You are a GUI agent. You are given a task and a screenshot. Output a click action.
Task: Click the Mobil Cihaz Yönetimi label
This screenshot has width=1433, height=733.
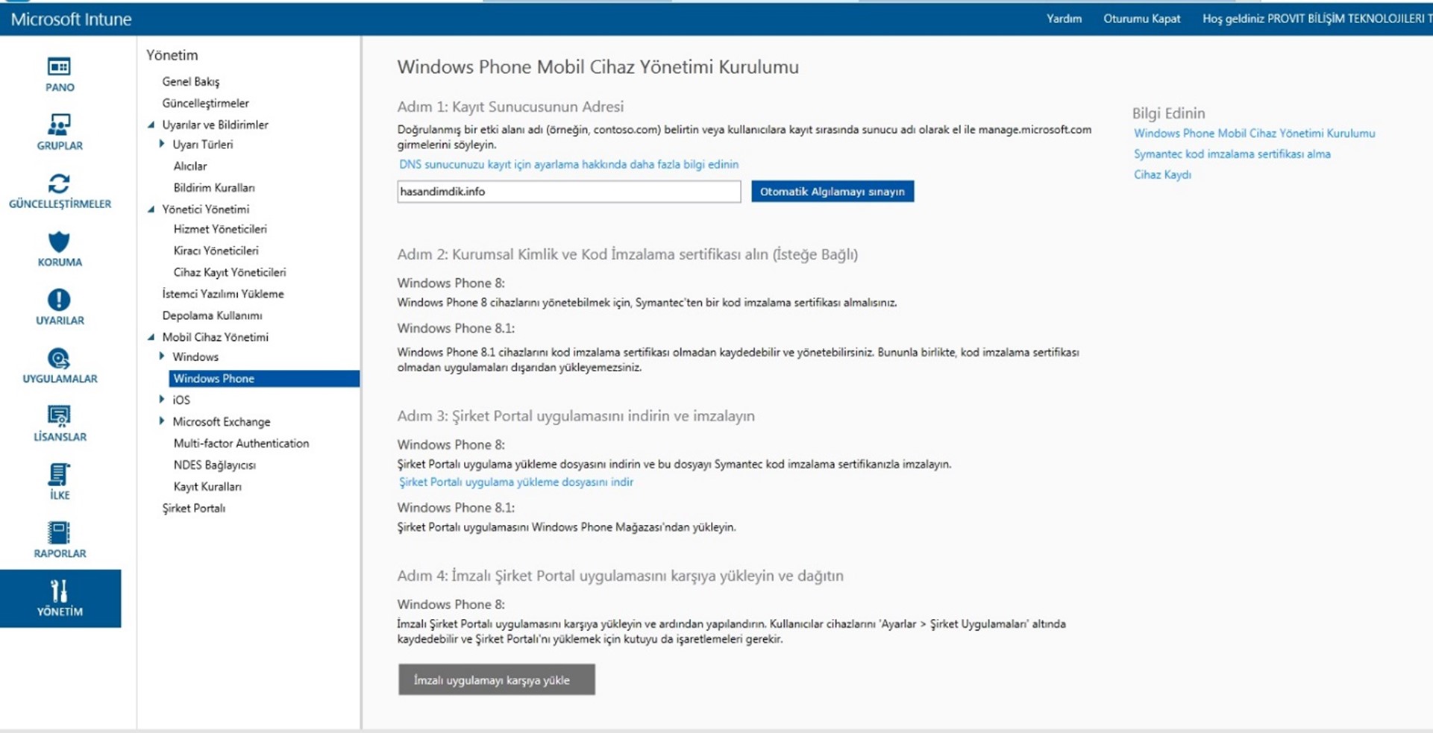tap(216, 337)
